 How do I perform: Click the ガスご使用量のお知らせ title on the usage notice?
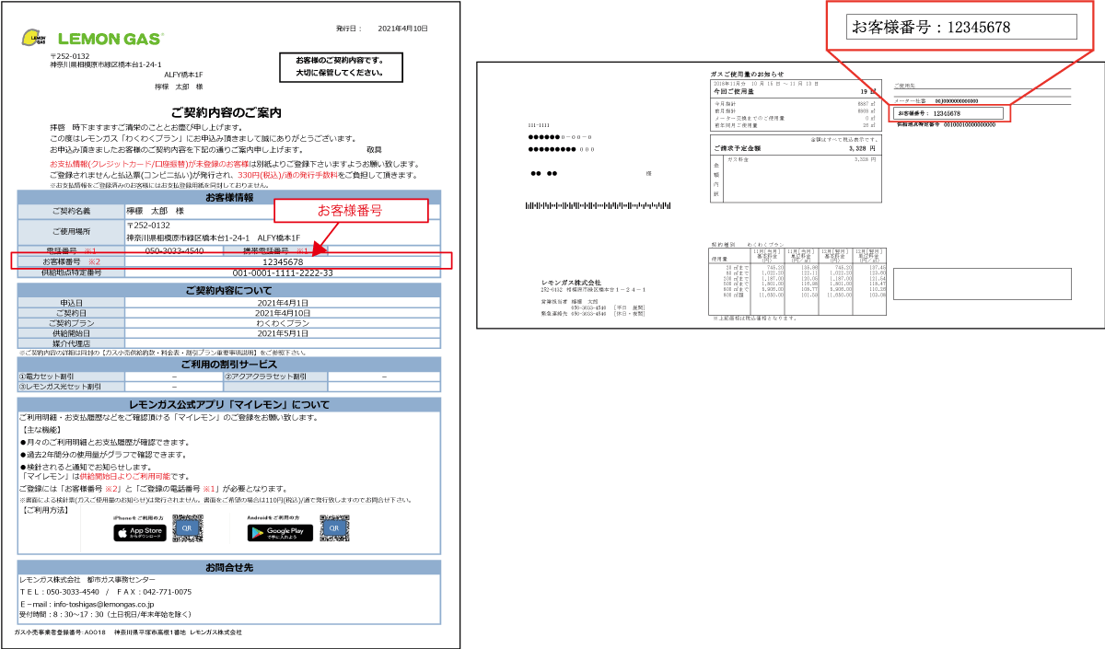click(749, 74)
